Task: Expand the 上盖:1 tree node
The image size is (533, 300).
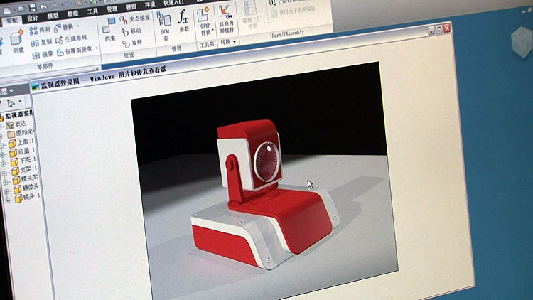Action: click(4, 142)
